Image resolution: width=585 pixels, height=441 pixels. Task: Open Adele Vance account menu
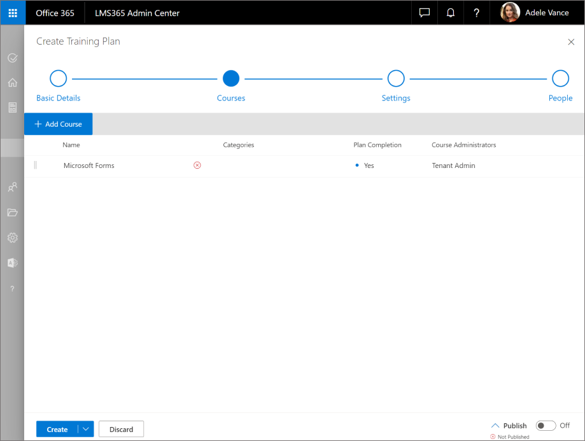(535, 13)
